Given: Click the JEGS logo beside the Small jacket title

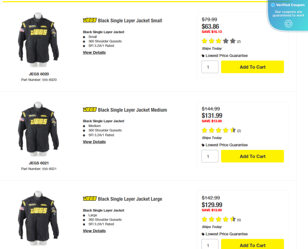Looking at the screenshot, I should click(89, 21).
